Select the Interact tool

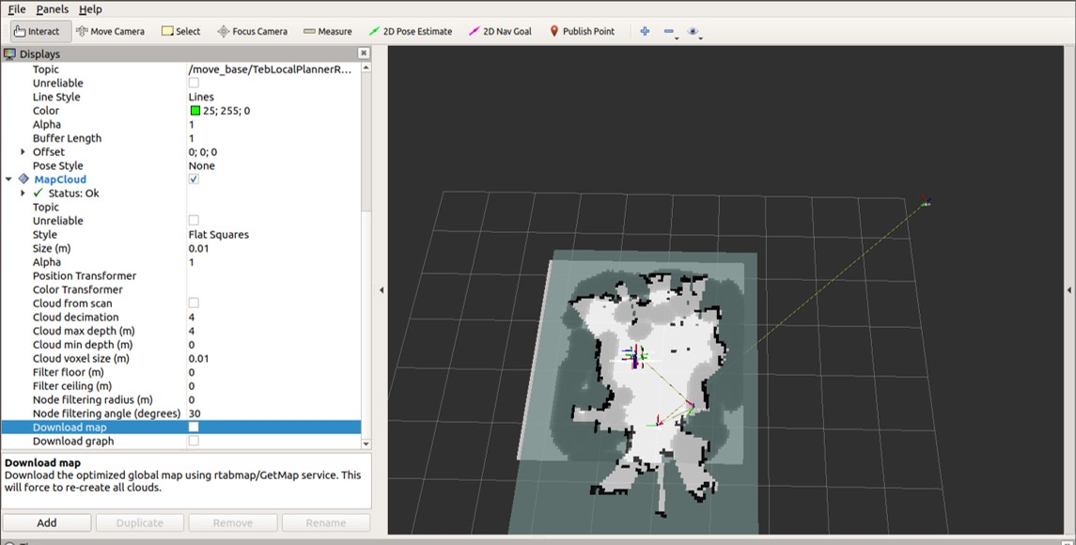pyautogui.click(x=37, y=31)
